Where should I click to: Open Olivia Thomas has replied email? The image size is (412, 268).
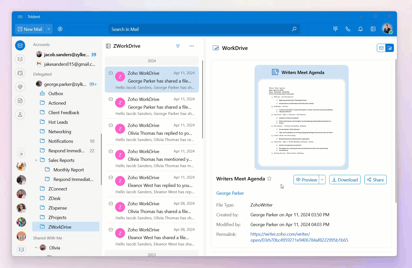tap(152, 132)
